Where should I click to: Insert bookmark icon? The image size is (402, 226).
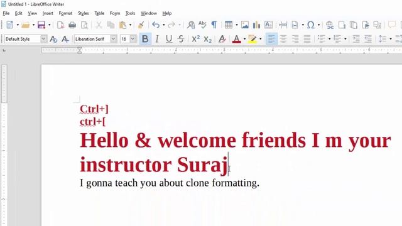(366, 25)
